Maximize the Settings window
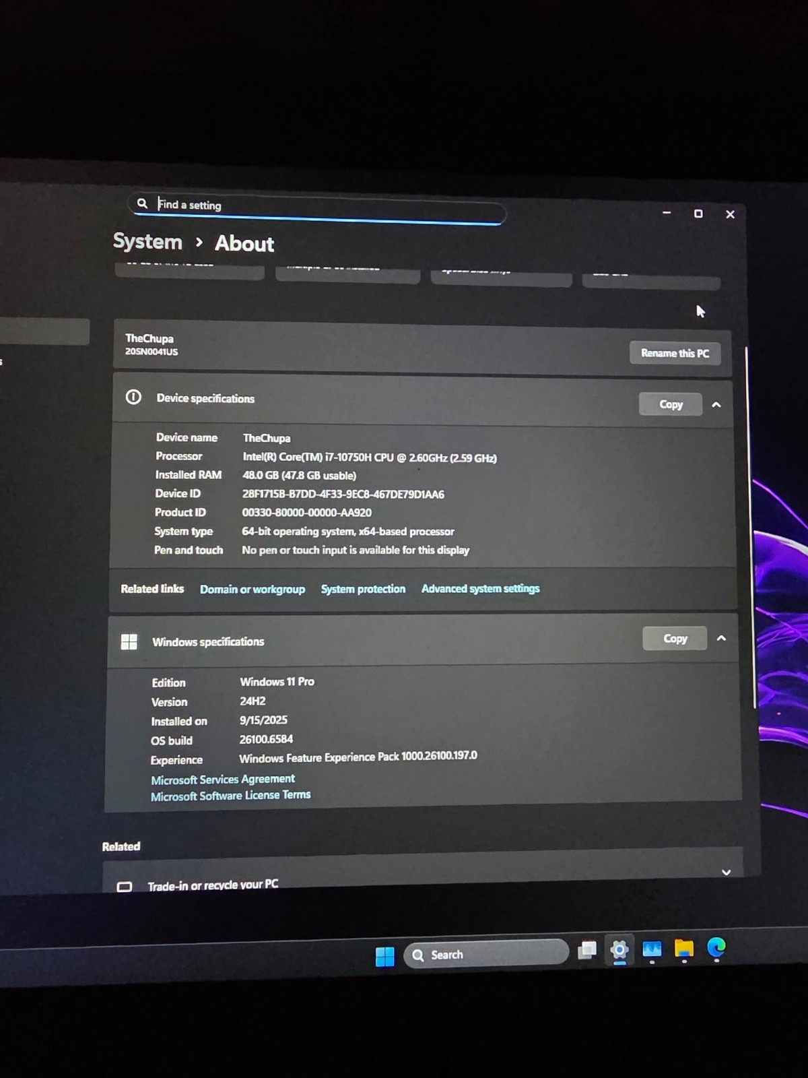The image size is (808, 1078). click(x=698, y=214)
